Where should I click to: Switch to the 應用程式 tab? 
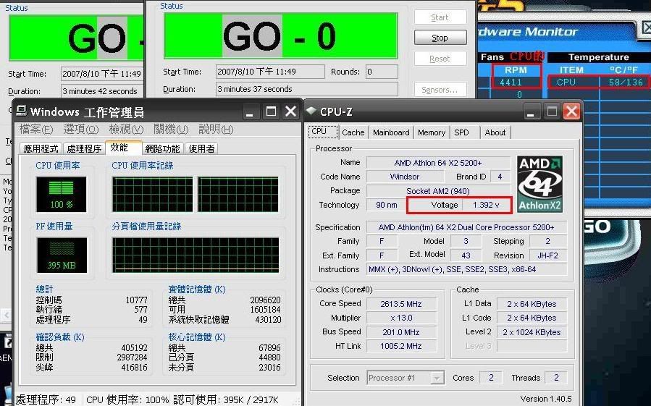(41, 148)
